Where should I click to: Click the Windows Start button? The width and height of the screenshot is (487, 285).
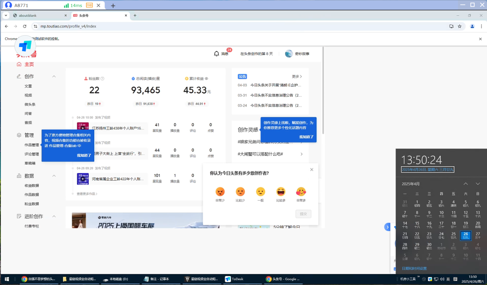point(6,279)
